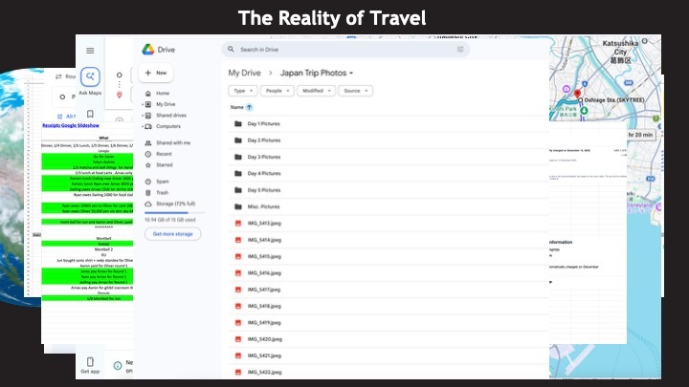Click the New button in Drive
The image size is (689, 387).
tap(156, 73)
